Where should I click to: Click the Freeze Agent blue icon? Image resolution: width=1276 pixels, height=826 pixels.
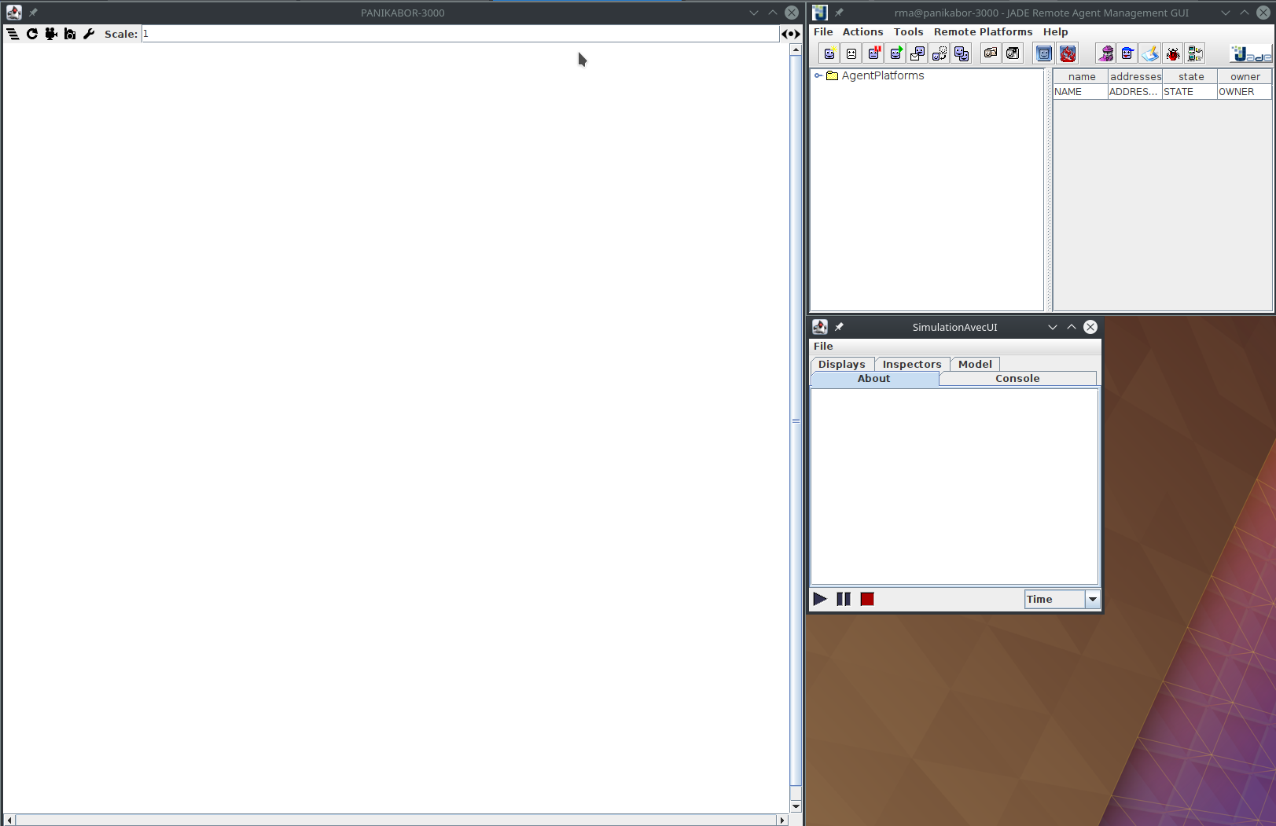click(x=1044, y=53)
